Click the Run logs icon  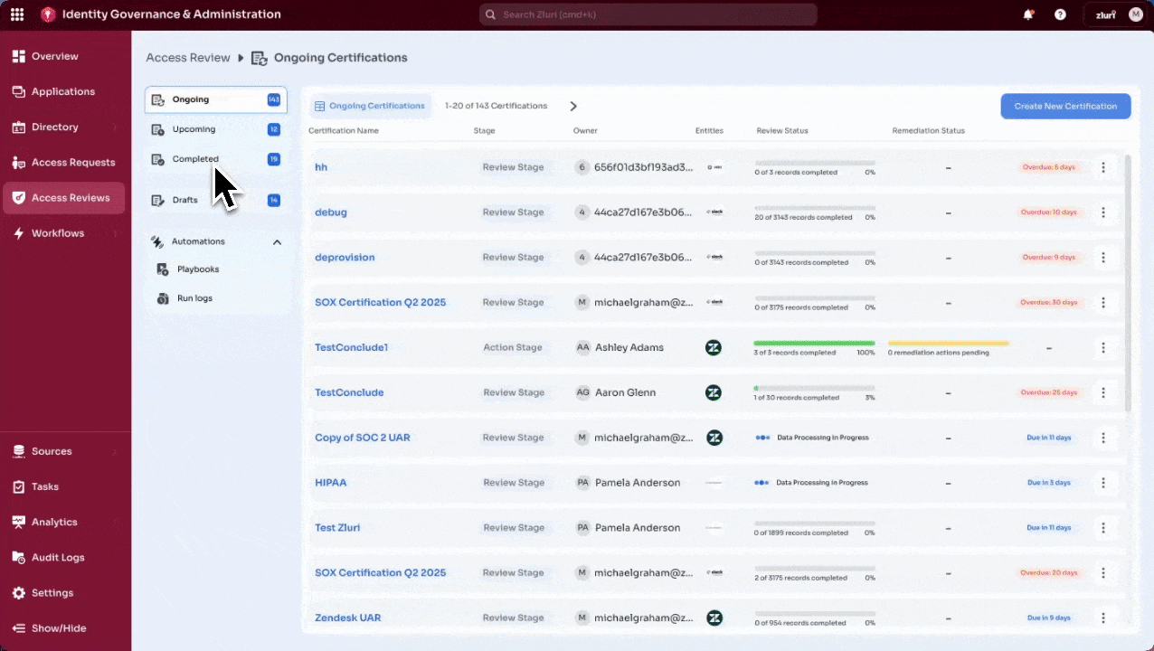click(x=163, y=298)
